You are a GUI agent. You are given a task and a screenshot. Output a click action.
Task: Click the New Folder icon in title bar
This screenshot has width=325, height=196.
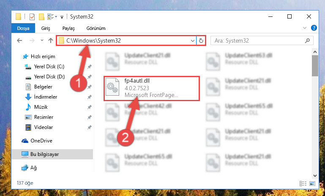pos(41,17)
